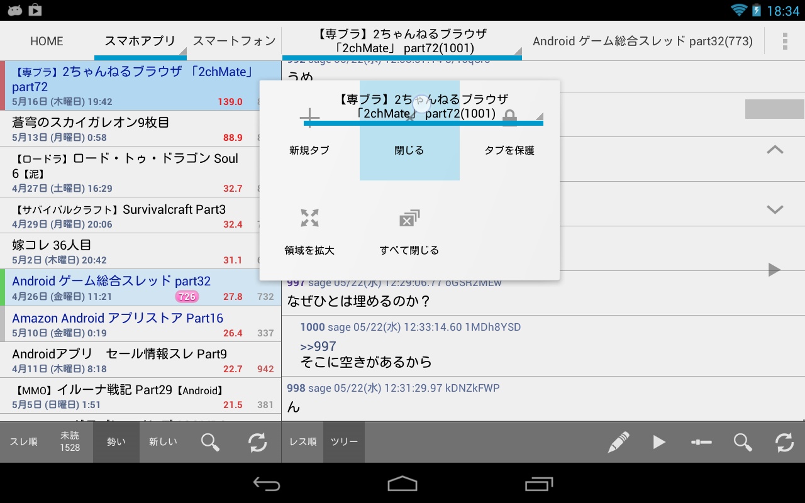Image resolution: width=805 pixels, height=503 pixels.
Task: Open the overflow menu with three dots
Action: tap(785, 41)
